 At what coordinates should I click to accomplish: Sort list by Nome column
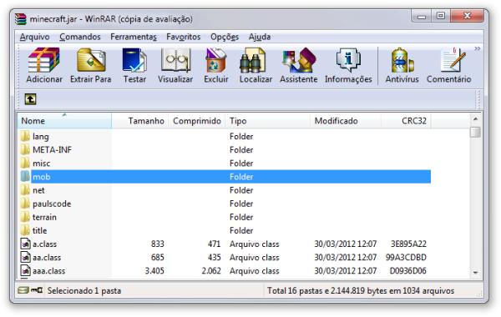tap(64, 121)
